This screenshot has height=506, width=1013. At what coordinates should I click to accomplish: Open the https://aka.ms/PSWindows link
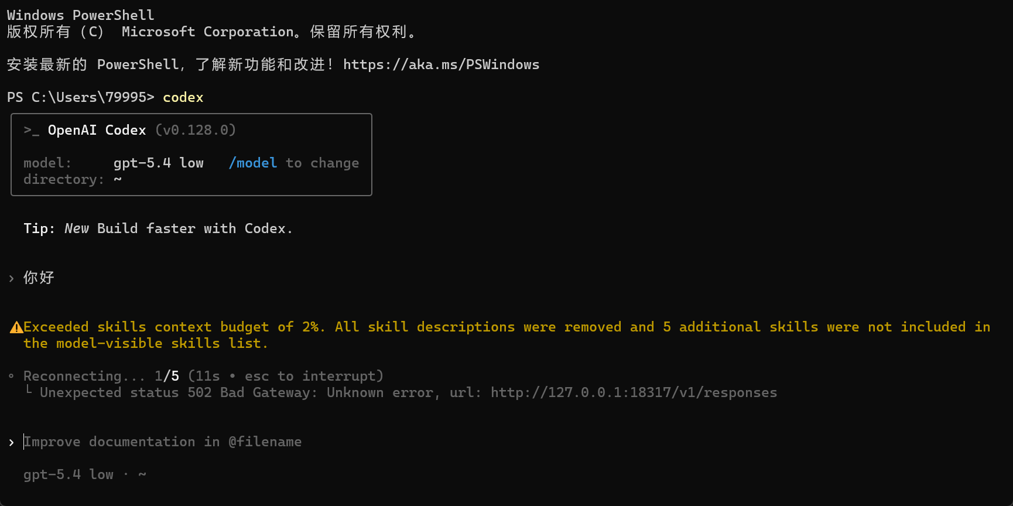441,64
